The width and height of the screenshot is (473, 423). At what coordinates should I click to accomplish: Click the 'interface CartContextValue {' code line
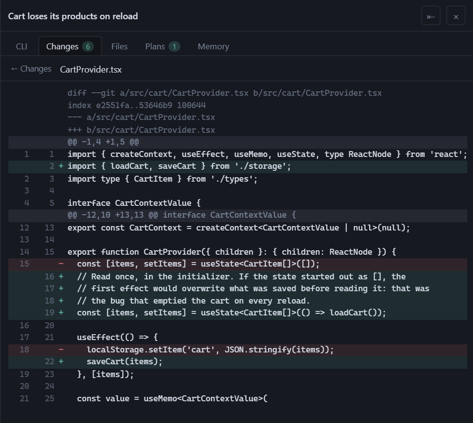point(237,203)
